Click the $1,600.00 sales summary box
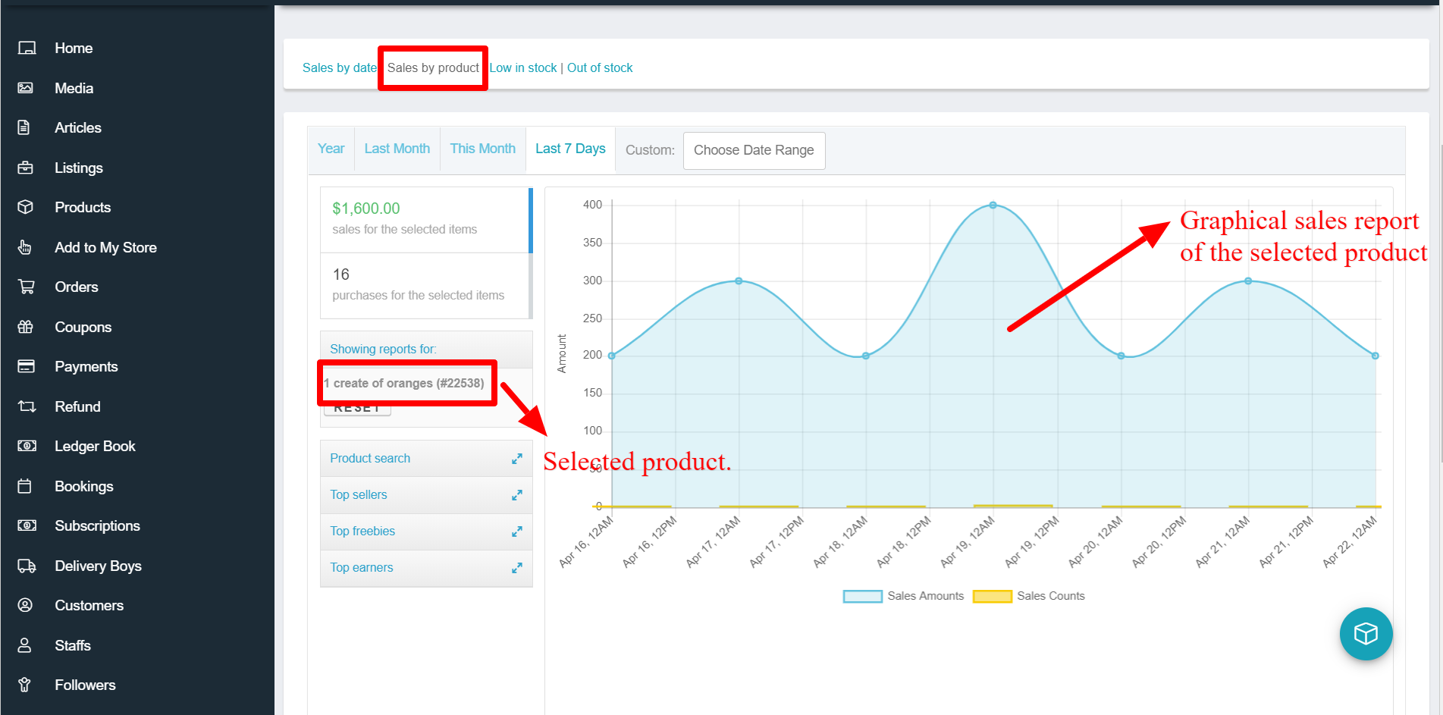Image resolution: width=1443 pixels, height=715 pixels. coord(426,220)
